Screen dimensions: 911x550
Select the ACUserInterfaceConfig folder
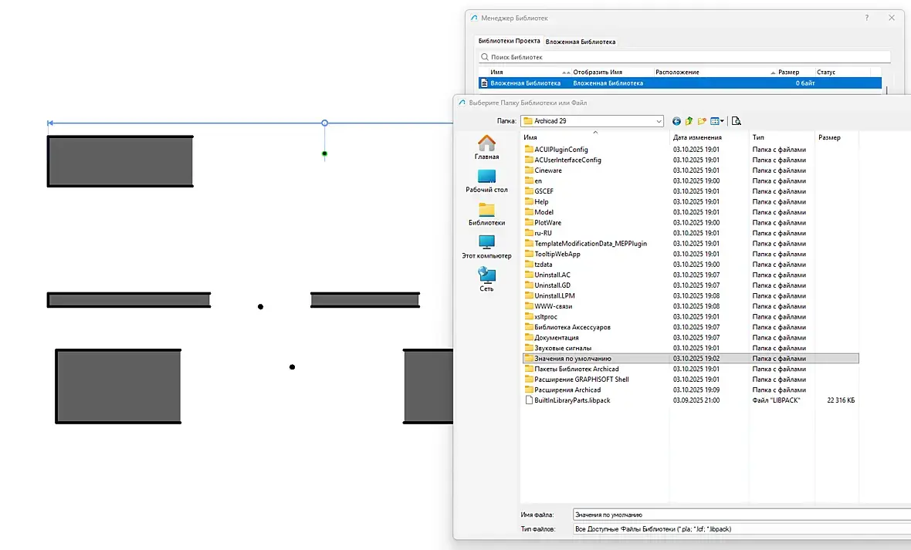[x=562, y=160]
